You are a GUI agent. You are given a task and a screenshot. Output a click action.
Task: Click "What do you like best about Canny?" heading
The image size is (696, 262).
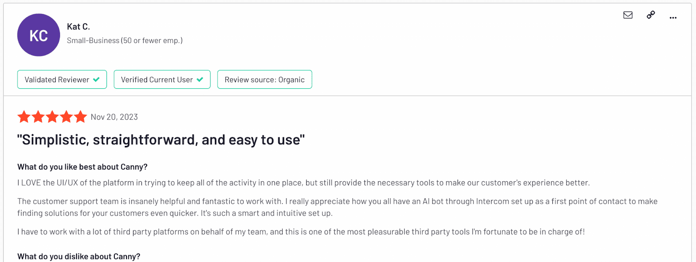pos(82,167)
